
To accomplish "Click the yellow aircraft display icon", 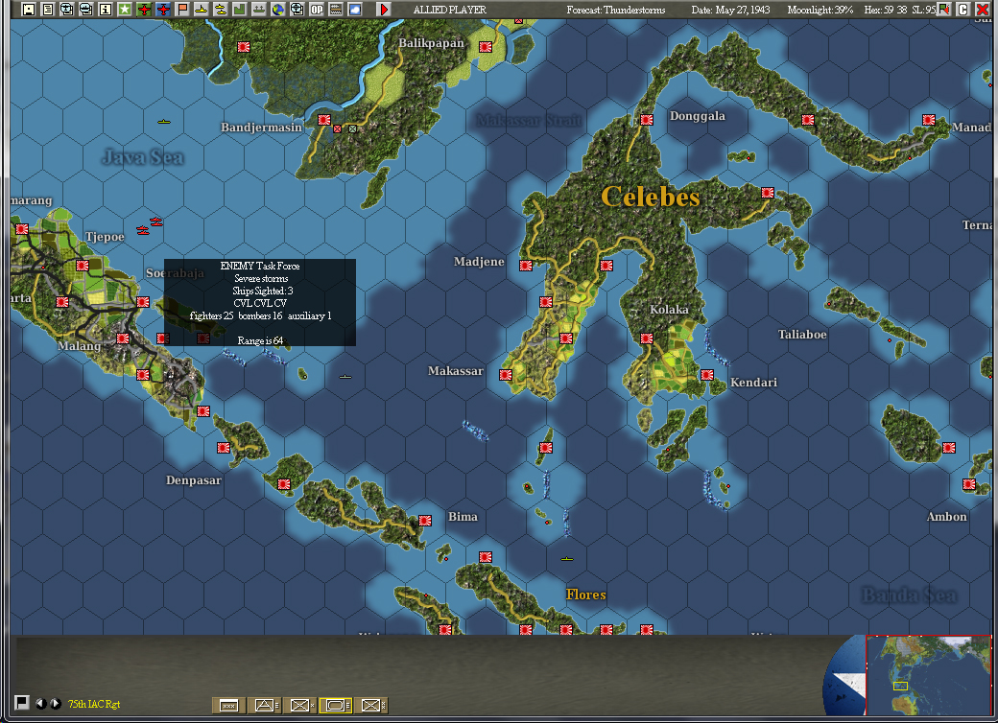I will (203, 10).
